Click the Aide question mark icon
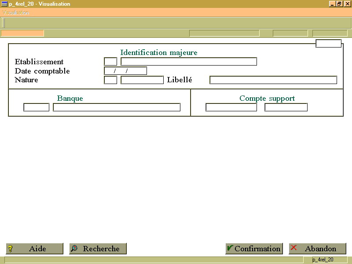Screen dimensions: 352x264 click(x=10, y=249)
